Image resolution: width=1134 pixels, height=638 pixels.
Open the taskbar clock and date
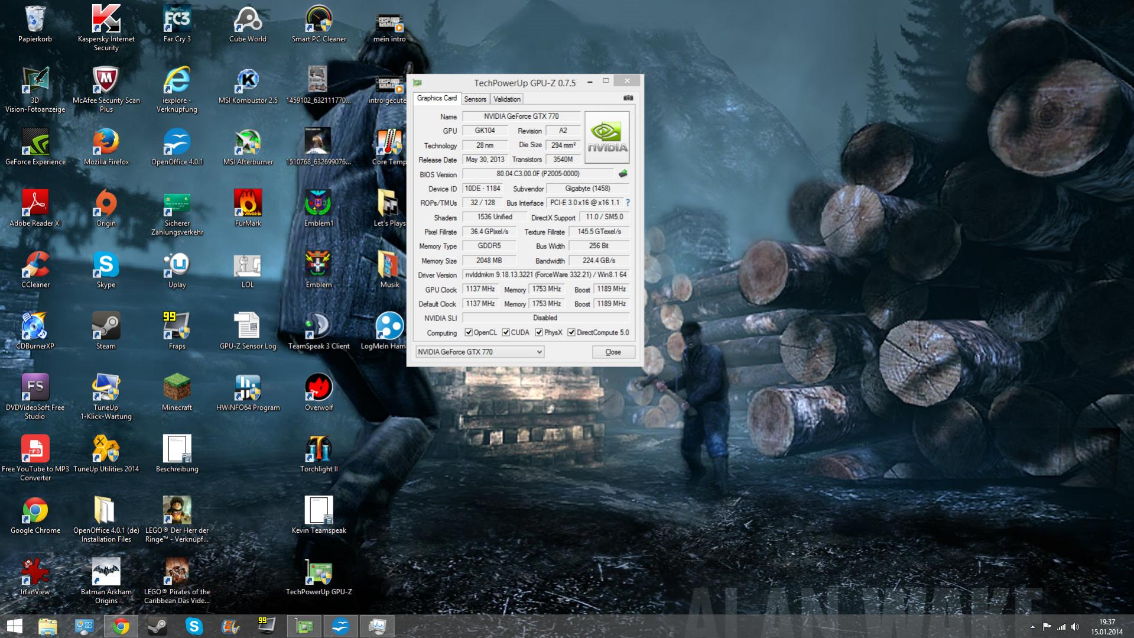(1107, 627)
